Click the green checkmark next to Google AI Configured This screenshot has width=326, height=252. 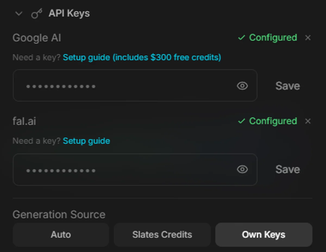(x=241, y=38)
